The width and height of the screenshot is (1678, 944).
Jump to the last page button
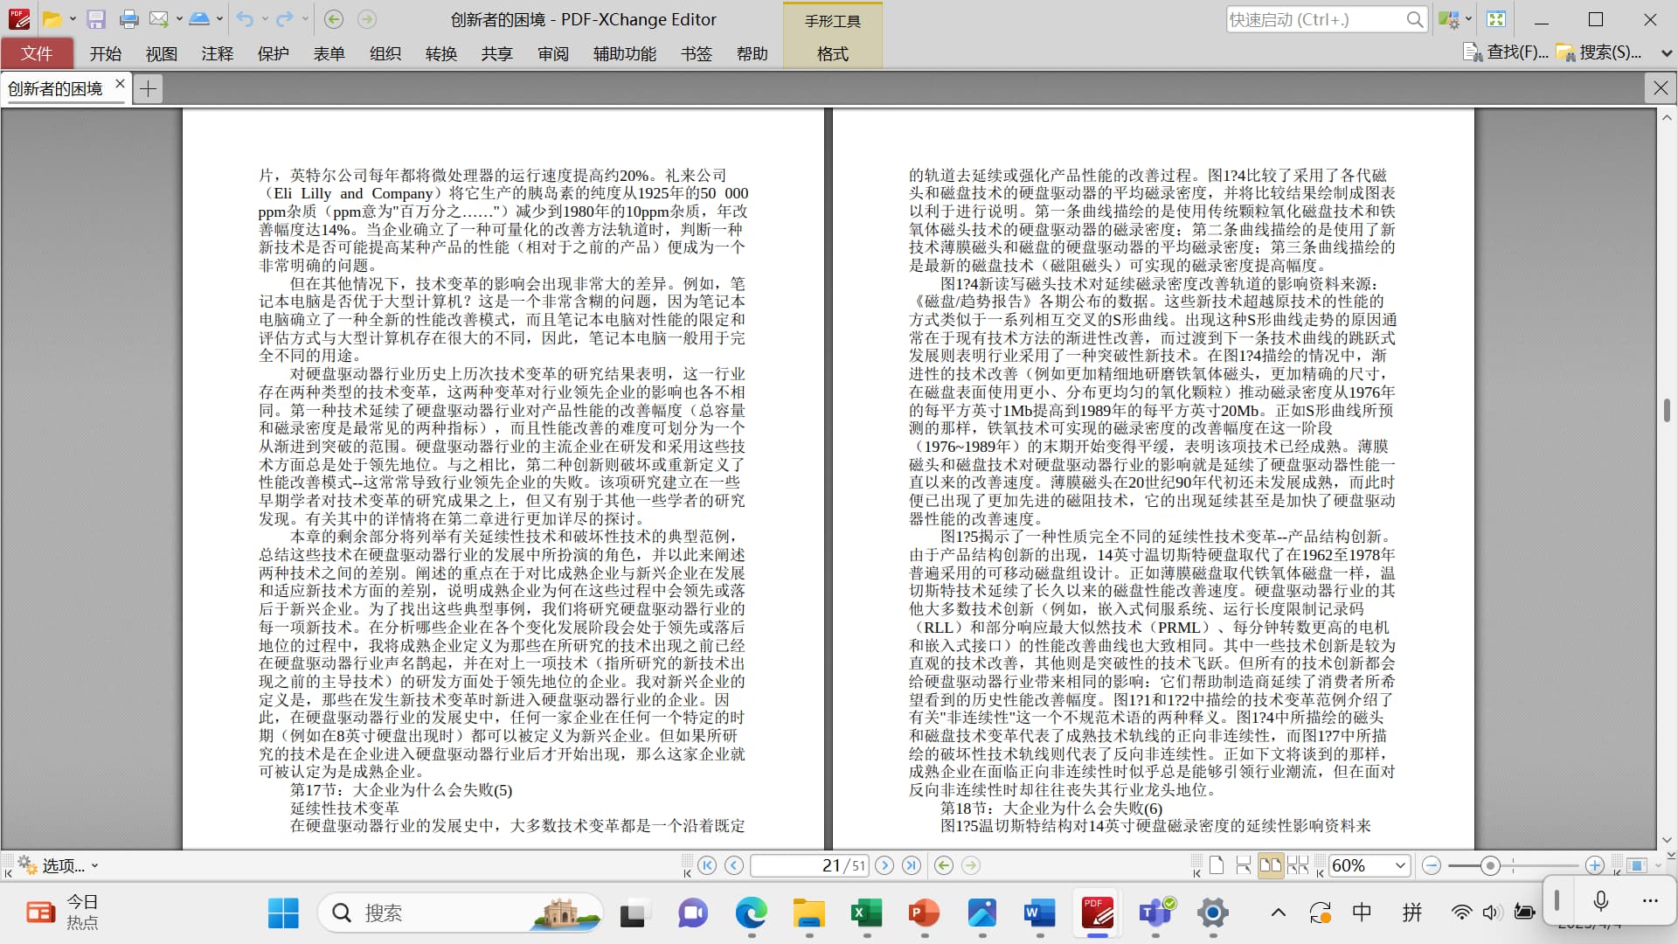pyautogui.click(x=912, y=865)
